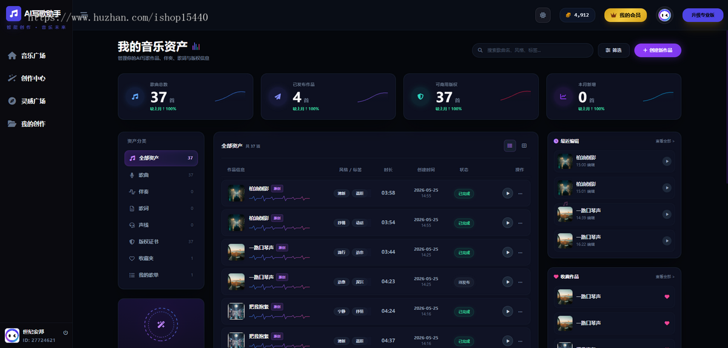Select 版权证书 category
The width and height of the screenshot is (728, 348).
161,242
